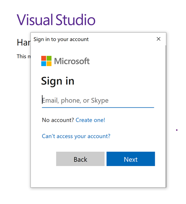
Task: Click the Visual Studio title text
Action: [56, 20]
